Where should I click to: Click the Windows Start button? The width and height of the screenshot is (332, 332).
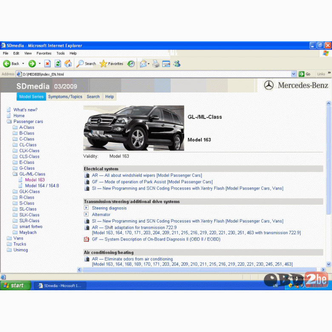coord(15,286)
